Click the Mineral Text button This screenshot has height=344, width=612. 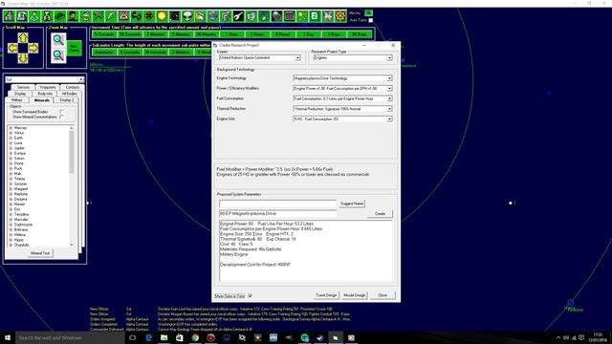[40, 253]
